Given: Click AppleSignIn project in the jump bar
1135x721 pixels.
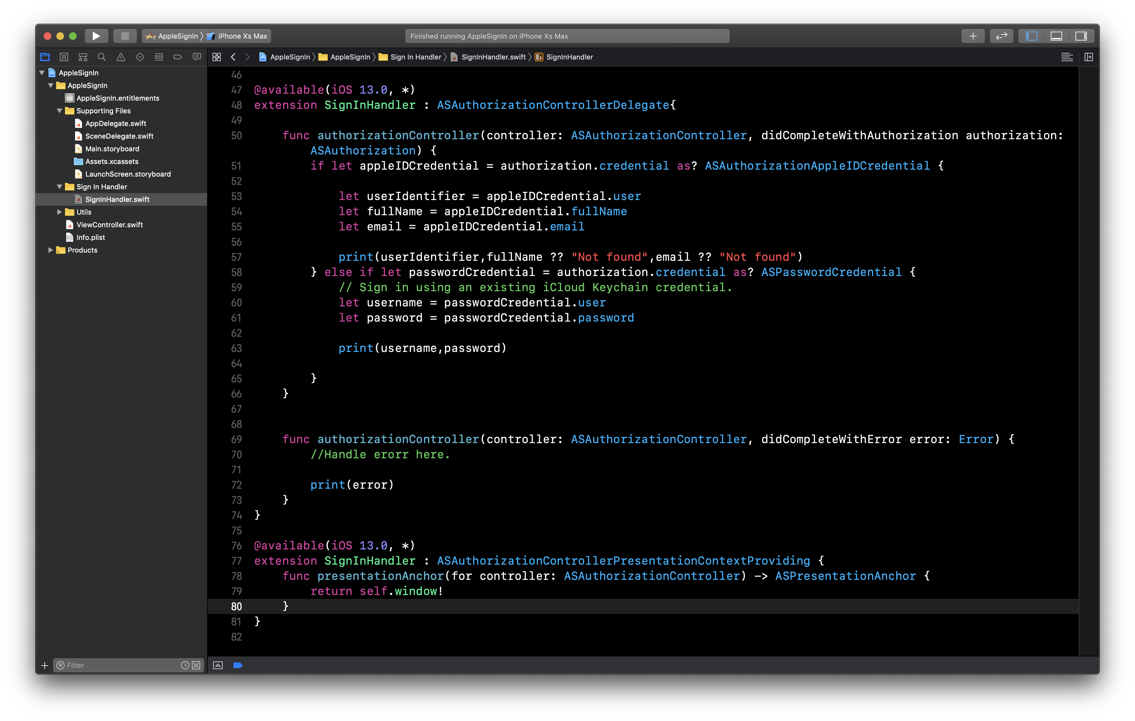Looking at the screenshot, I should [x=285, y=57].
